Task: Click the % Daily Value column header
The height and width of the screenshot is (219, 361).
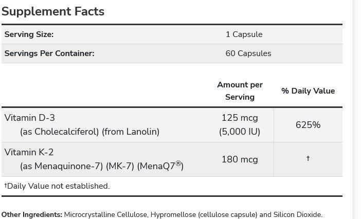Action: click(x=308, y=91)
